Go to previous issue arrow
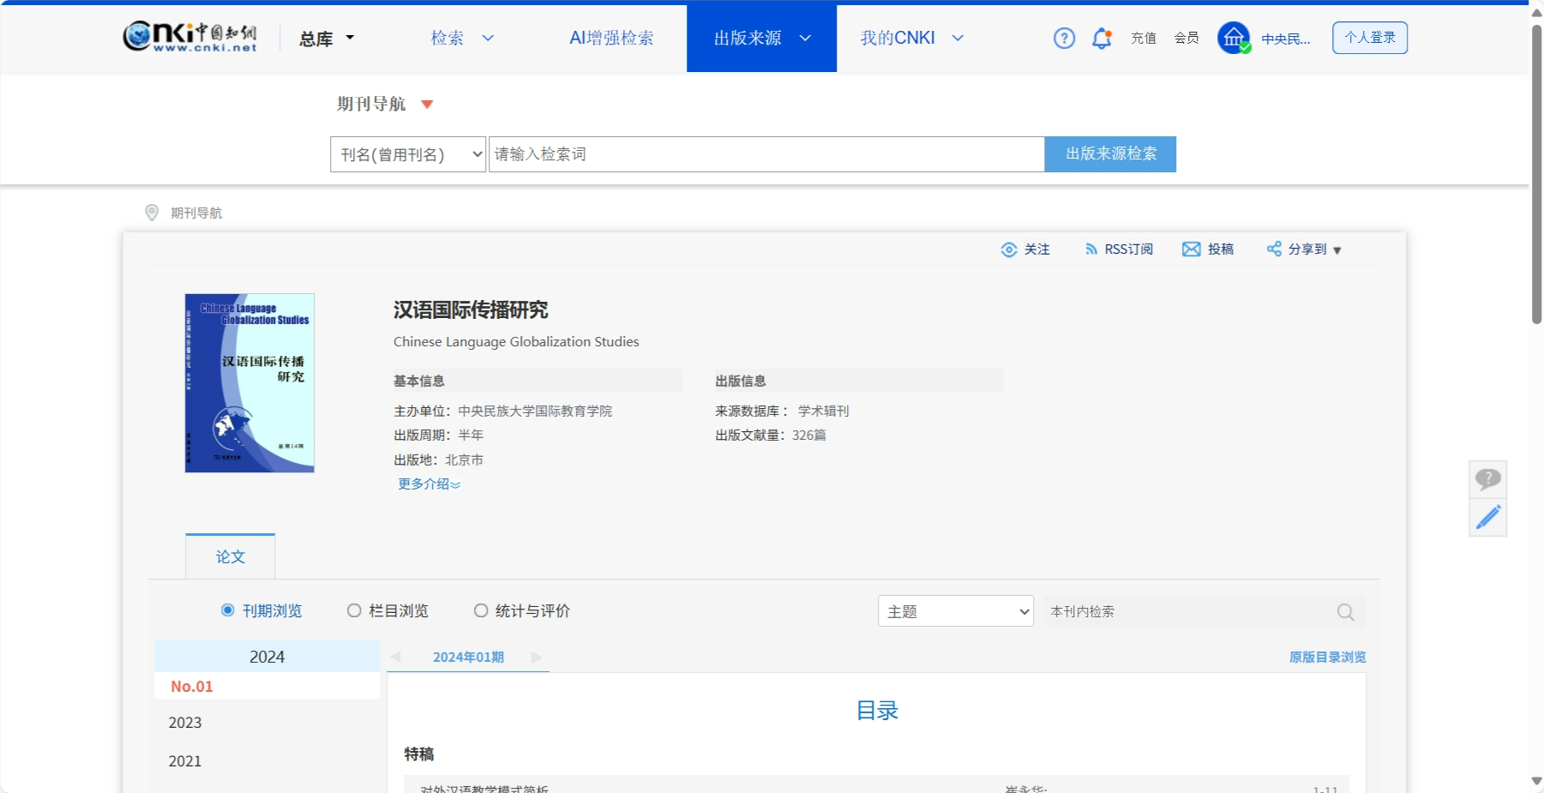This screenshot has height=793, width=1544. coord(395,657)
